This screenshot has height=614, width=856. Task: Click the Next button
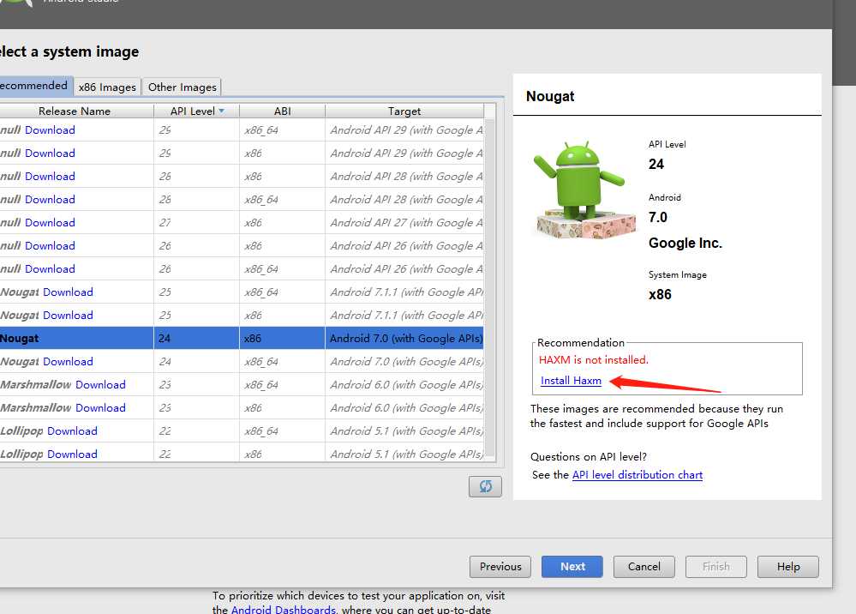pyautogui.click(x=572, y=567)
